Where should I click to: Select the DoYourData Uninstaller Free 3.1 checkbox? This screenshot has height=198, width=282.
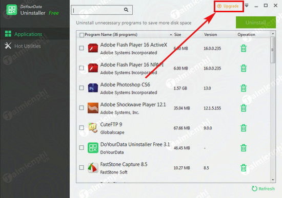click(82, 148)
